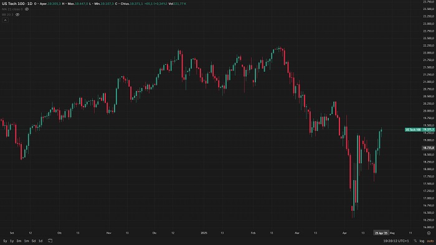436x245 pixels.
Task: Click the Feb label on time axis
Action: (253, 233)
